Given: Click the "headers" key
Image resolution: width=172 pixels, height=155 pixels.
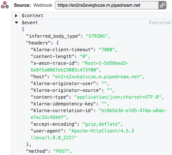Looking at the screenshot, I should click(38, 43).
